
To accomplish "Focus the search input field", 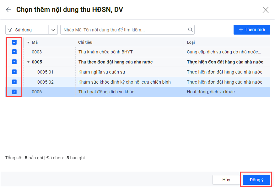I will pos(124,30).
